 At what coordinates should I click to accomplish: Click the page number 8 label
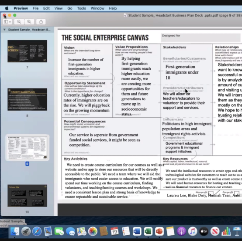(x=28, y=115)
